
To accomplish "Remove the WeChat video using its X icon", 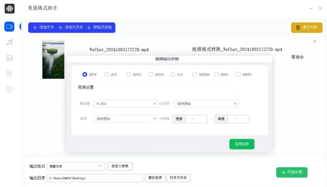I will [315, 42].
